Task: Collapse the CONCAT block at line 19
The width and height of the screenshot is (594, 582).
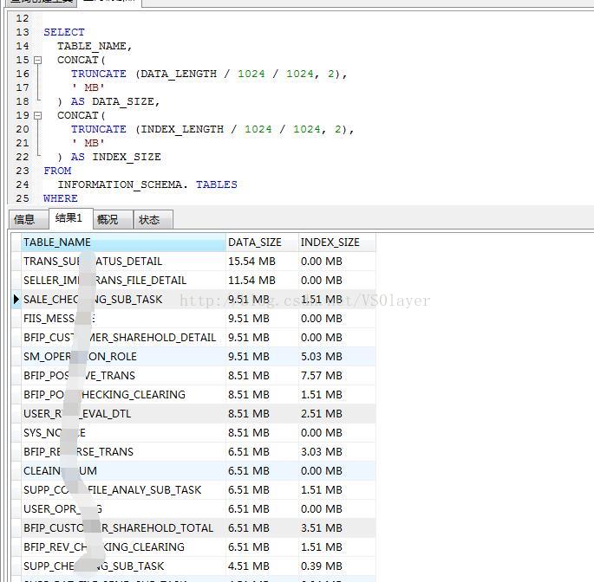Action: tap(37, 115)
